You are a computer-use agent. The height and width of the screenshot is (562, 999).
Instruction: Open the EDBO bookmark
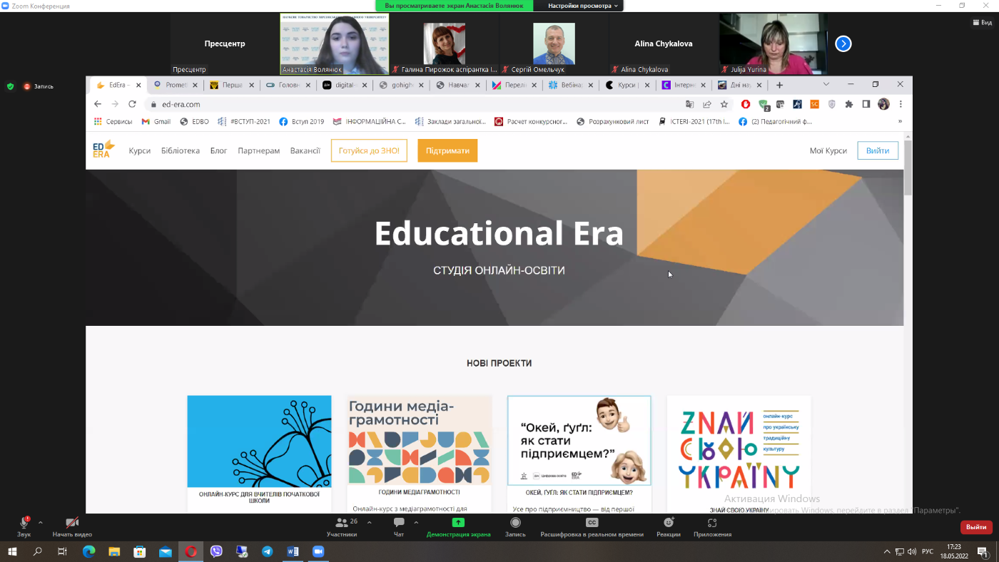pos(195,121)
